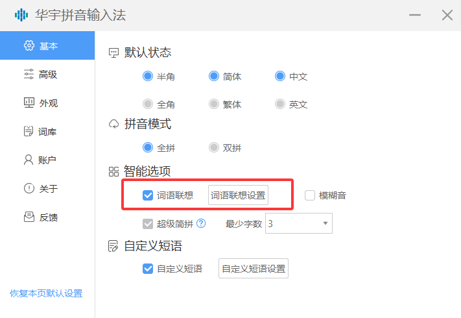Select the 全角 radio button
The width and height of the screenshot is (461, 318).
[148, 104]
